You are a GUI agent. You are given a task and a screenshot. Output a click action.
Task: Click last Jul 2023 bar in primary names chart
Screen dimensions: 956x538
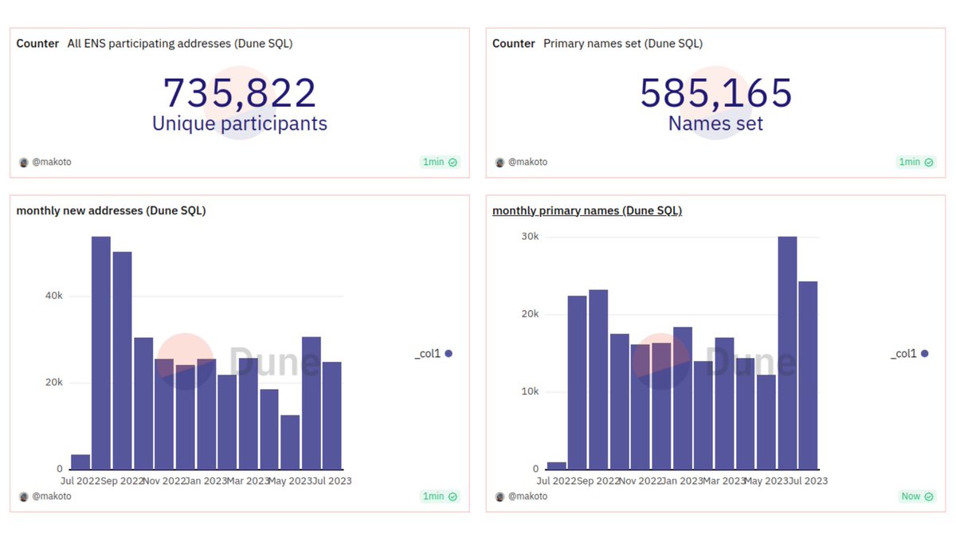808,375
